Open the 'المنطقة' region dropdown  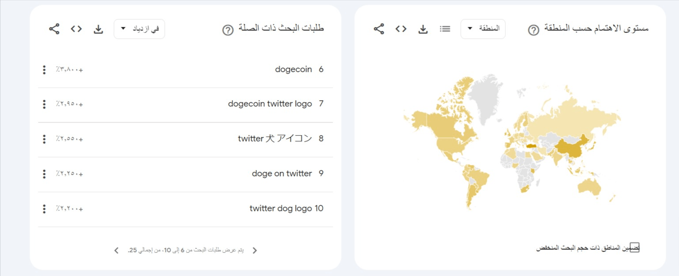point(483,29)
